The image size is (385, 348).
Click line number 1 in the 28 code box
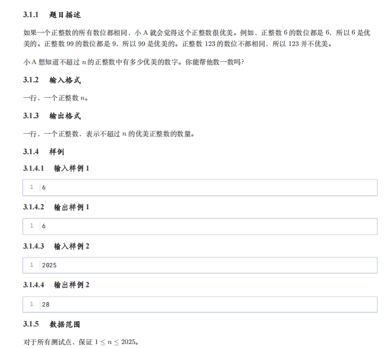(x=31, y=304)
